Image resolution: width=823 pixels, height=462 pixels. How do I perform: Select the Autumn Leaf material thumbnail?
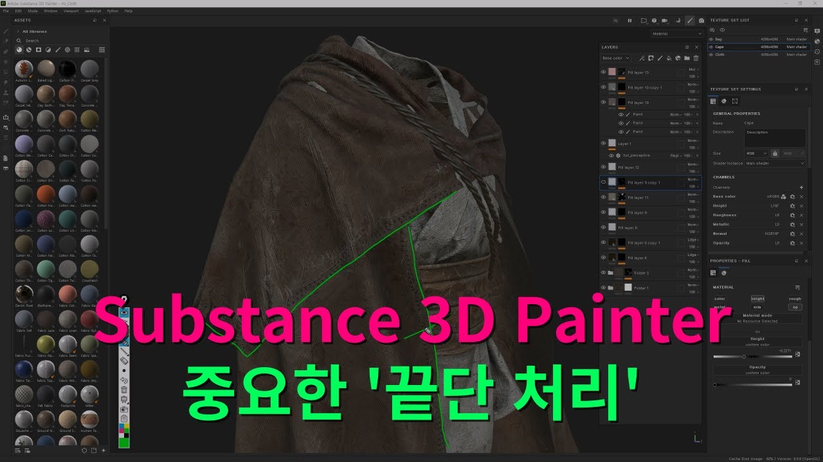click(x=24, y=69)
